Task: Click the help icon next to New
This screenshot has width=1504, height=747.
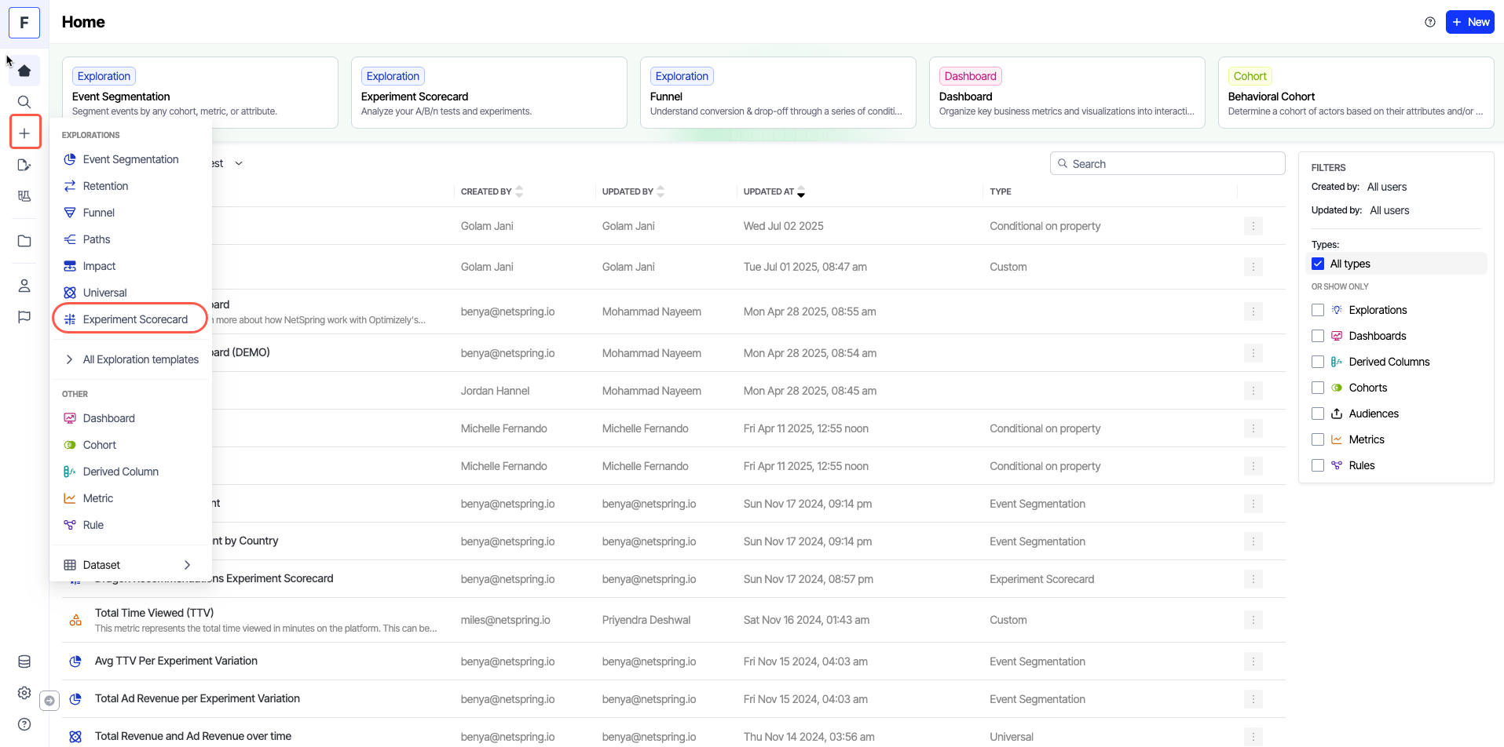Action: point(1430,22)
